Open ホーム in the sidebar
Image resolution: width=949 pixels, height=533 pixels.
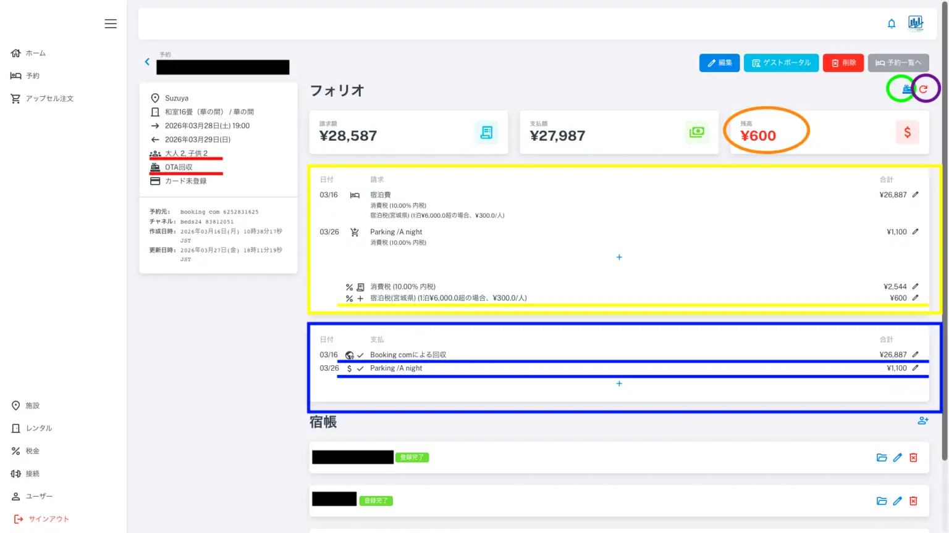35,54
